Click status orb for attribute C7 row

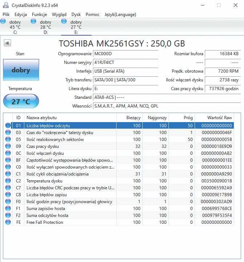click(x=8, y=188)
